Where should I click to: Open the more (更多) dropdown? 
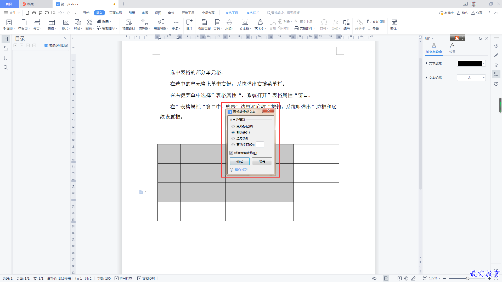point(176,25)
